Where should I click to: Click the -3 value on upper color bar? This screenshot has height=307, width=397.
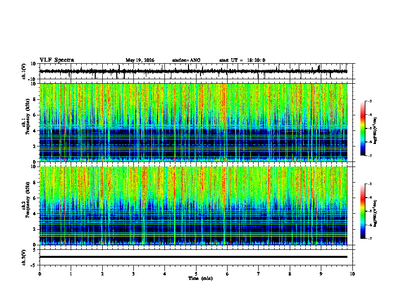(x=370, y=101)
